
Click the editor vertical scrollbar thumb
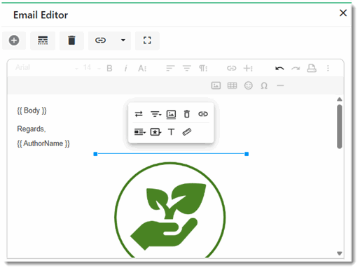pos(340,127)
